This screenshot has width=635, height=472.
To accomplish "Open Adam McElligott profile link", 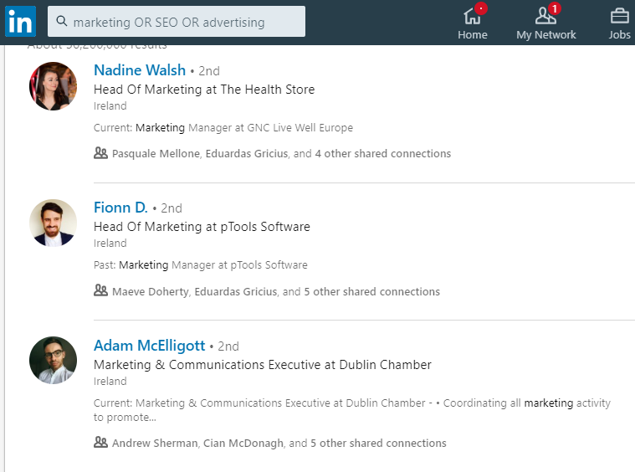I will pyautogui.click(x=150, y=346).
